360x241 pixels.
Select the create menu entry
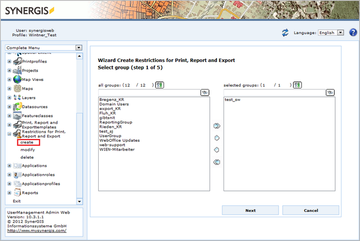(x=27, y=142)
